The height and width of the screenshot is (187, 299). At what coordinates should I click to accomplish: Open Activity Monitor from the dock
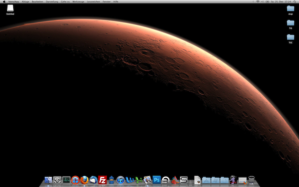tap(66, 180)
